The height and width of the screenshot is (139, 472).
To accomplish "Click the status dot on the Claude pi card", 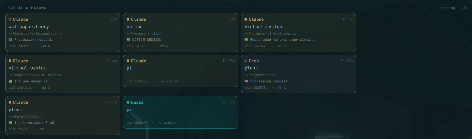I will pyautogui.click(x=128, y=61).
